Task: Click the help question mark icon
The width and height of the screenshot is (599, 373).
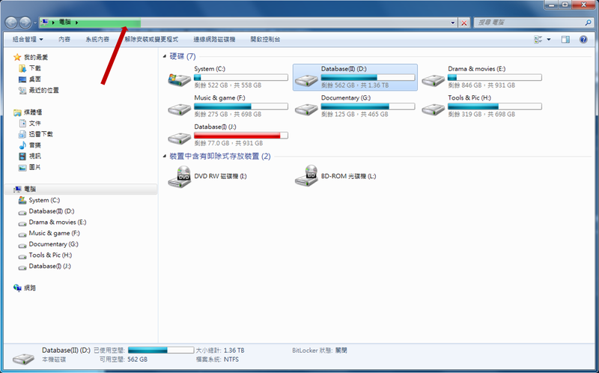Action: click(x=583, y=40)
